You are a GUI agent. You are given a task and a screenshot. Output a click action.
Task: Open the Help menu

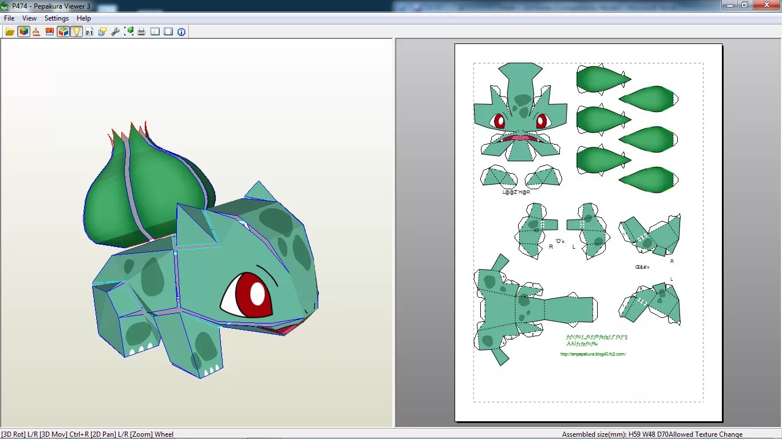(84, 18)
